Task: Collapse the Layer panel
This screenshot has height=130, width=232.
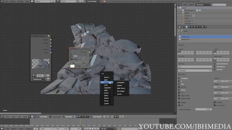Action: [x=179, y=45]
